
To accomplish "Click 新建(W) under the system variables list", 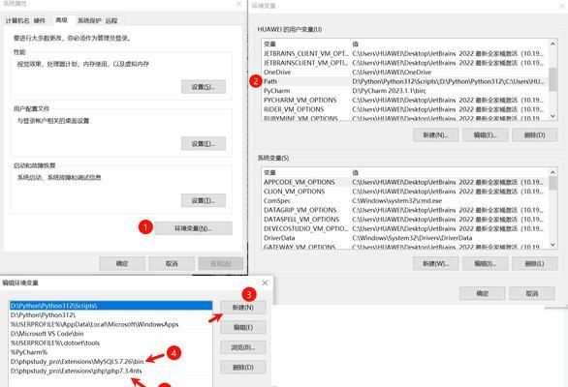I will click(x=435, y=264).
